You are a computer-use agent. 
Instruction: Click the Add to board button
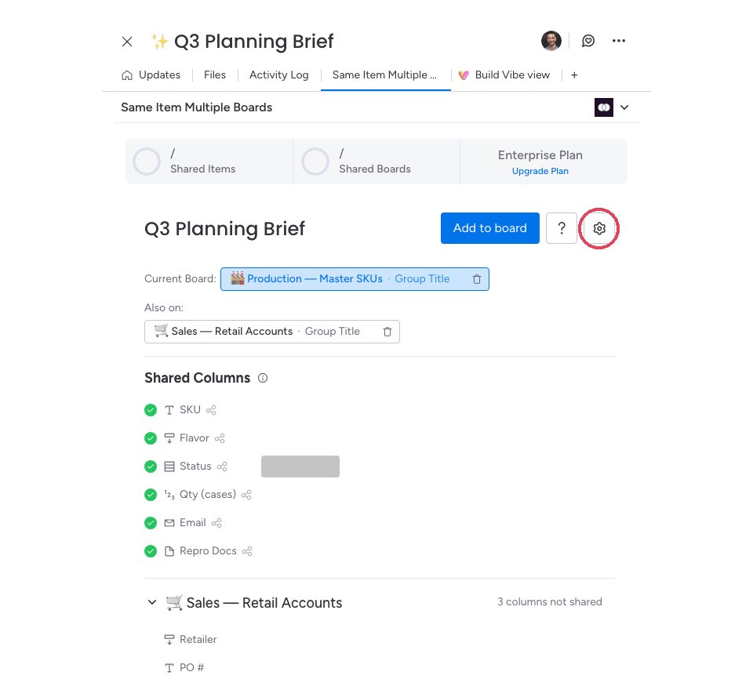click(489, 228)
